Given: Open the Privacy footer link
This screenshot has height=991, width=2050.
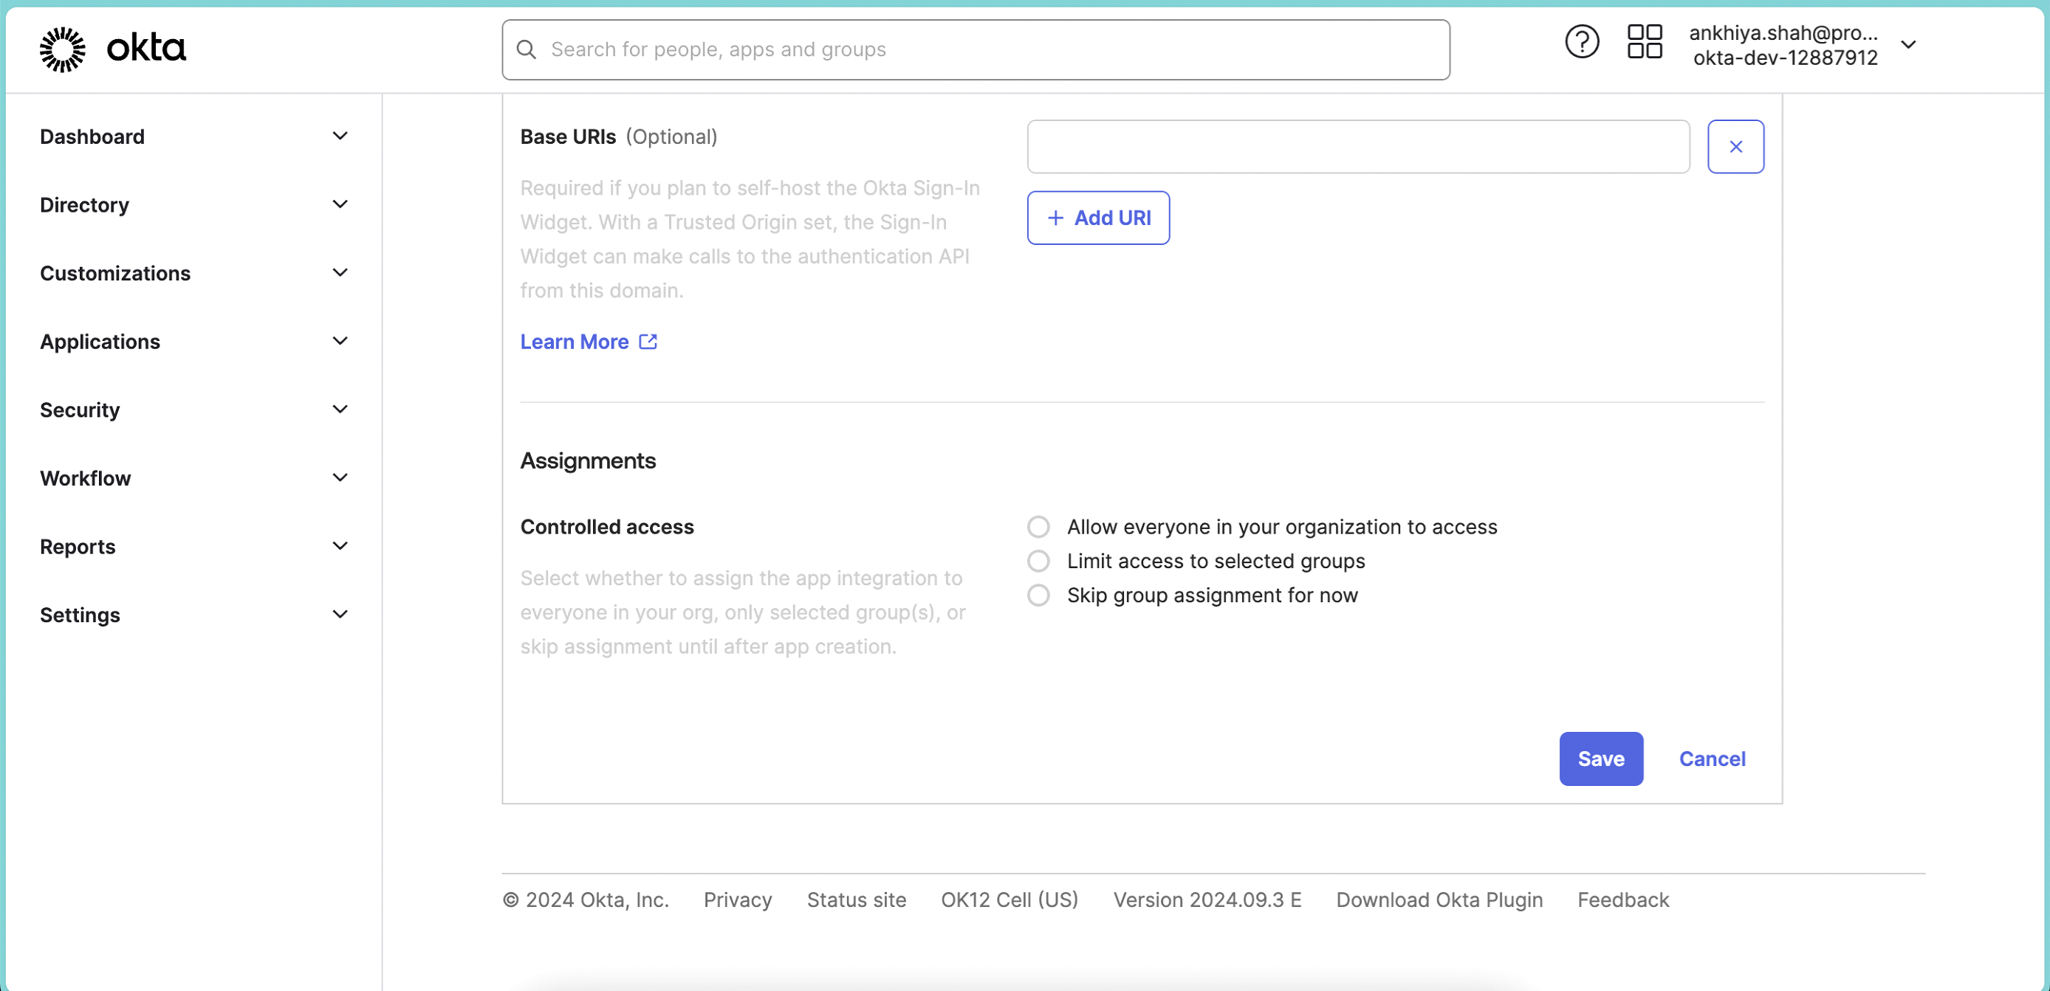Looking at the screenshot, I should click(x=737, y=900).
